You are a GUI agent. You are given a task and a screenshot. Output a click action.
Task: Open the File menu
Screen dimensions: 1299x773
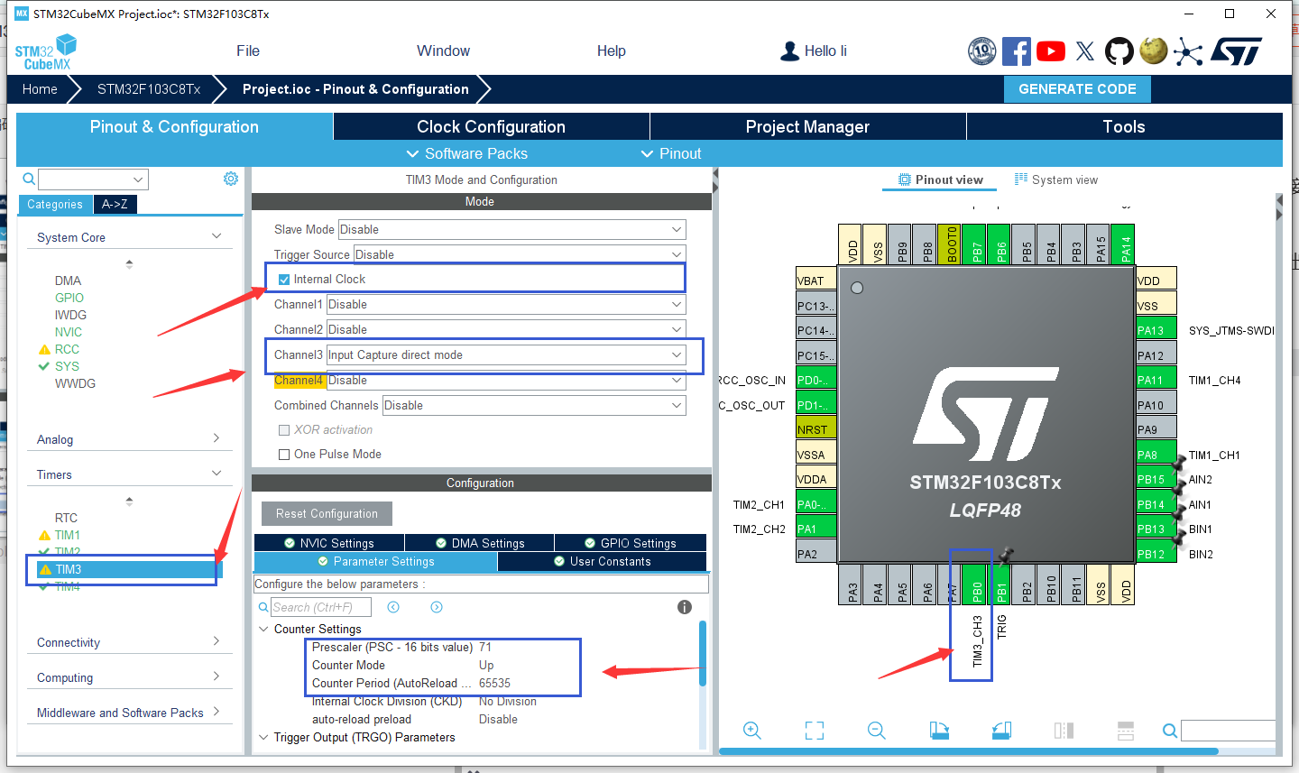click(248, 51)
